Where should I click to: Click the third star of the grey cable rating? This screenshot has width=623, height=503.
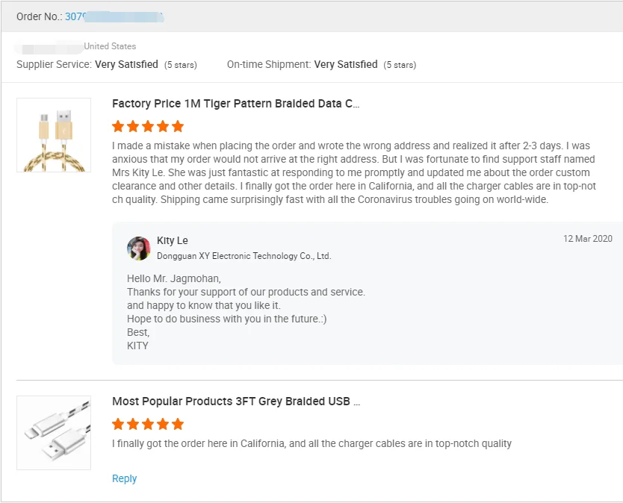(147, 424)
